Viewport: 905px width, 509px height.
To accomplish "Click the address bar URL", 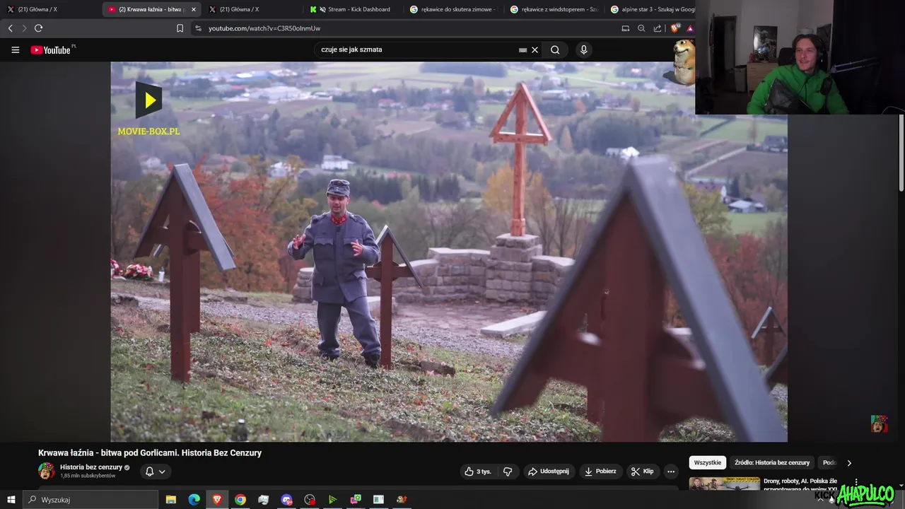I will pos(264,28).
